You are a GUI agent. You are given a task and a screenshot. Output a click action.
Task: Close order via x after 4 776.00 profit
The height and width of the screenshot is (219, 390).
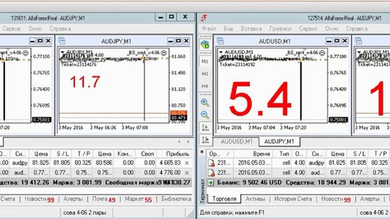coord(187,173)
